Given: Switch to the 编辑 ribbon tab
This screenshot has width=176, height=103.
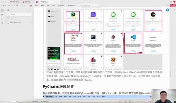Looking at the screenshot, I should [x=42, y=5].
